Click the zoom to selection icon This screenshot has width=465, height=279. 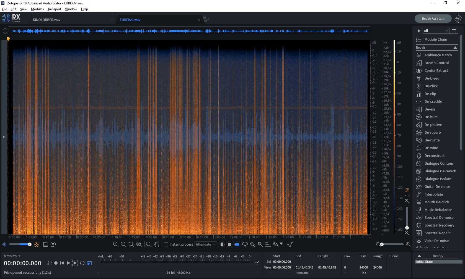pos(131,244)
